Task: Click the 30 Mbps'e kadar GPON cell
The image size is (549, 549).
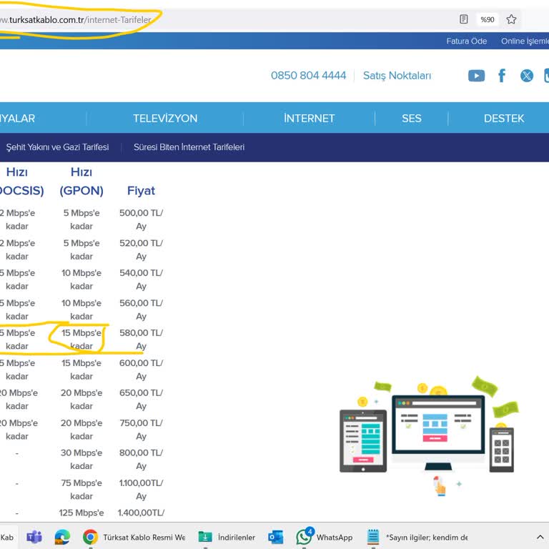Action: (x=81, y=459)
